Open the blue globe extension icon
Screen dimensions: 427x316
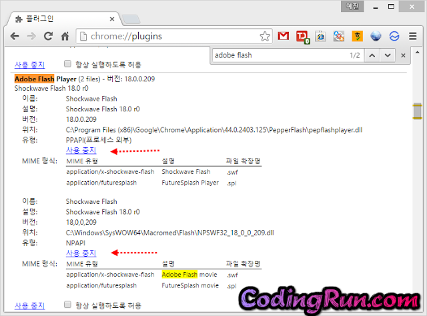pyautogui.click(x=376, y=36)
